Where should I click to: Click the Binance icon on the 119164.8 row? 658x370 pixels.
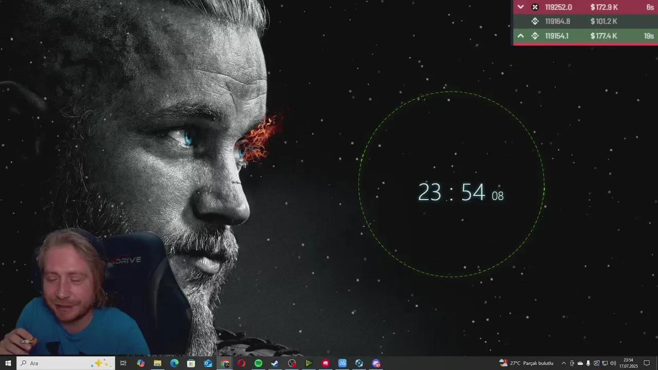535,22
